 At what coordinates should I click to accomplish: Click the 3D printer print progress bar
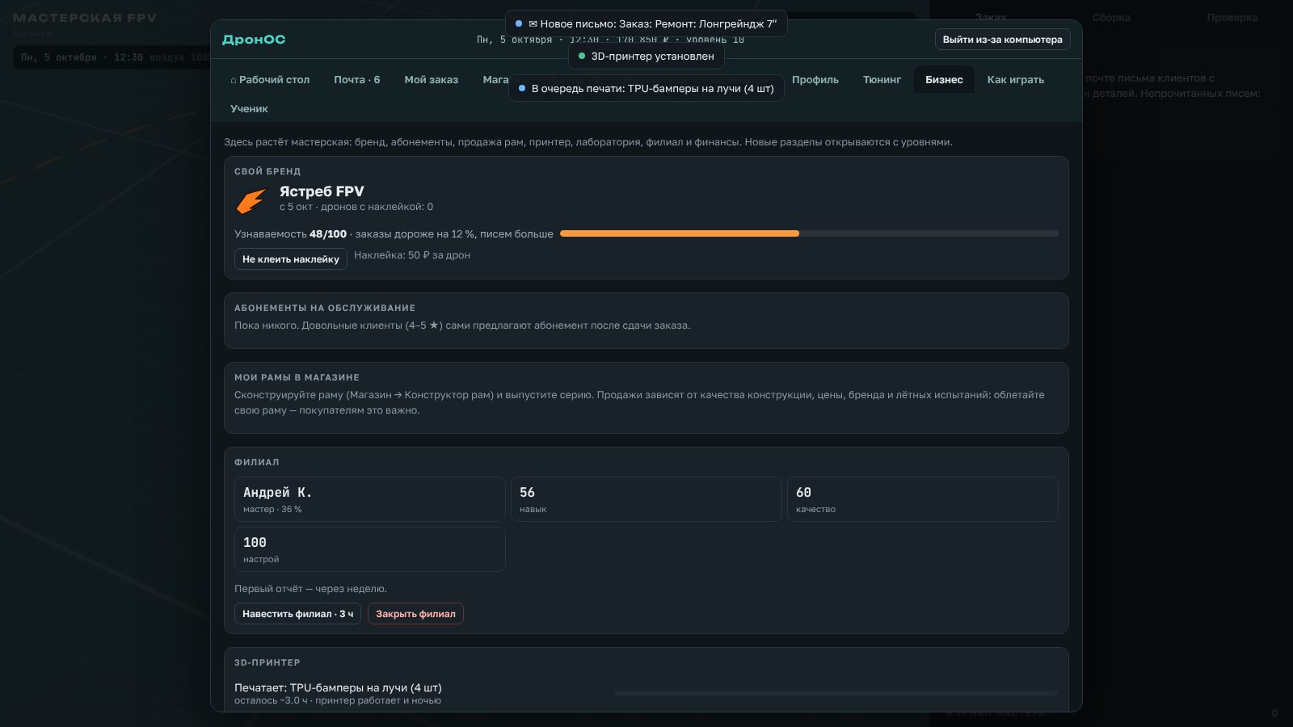(x=836, y=693)
